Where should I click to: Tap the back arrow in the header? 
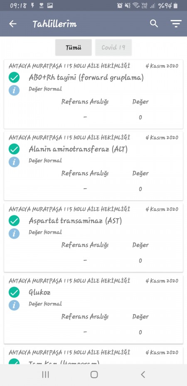[13, 24]
